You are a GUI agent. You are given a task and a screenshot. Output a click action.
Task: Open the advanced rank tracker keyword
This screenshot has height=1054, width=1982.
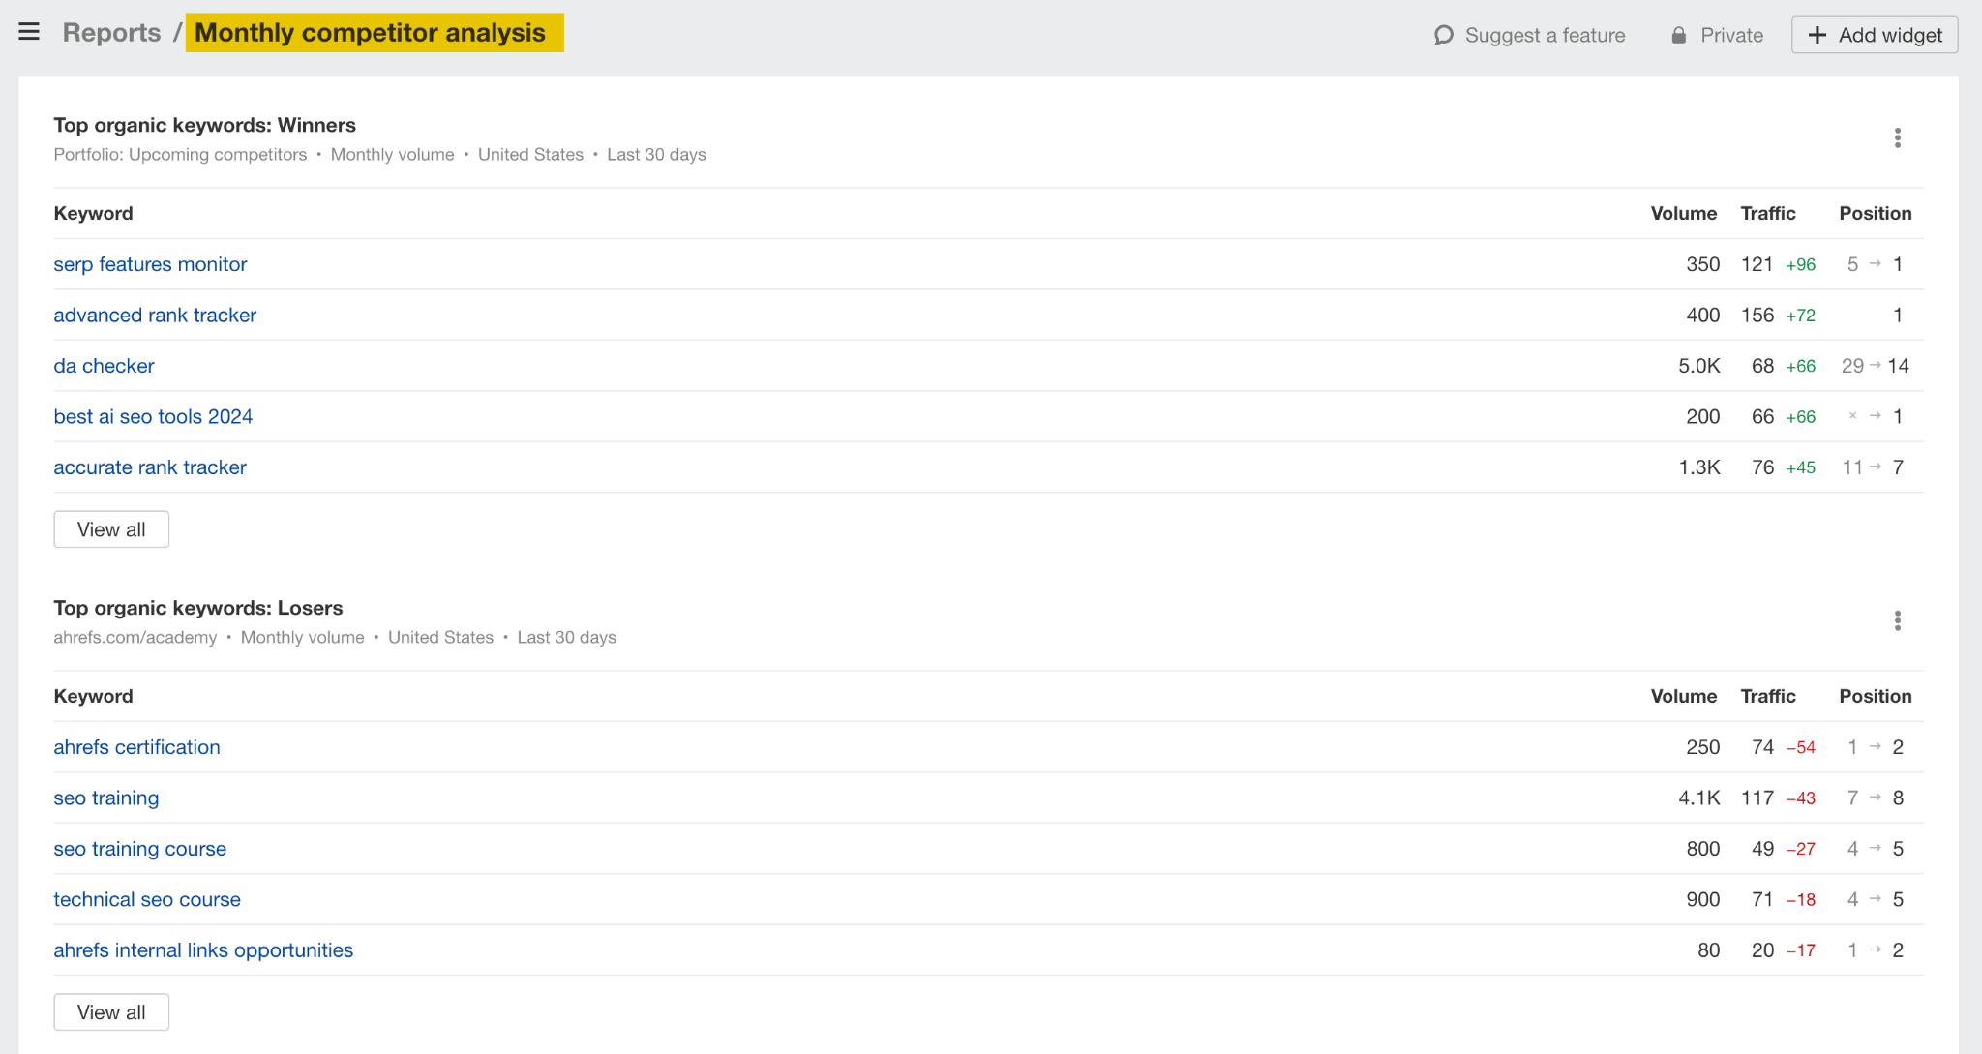pyautogui.click(x=155, y=316)
